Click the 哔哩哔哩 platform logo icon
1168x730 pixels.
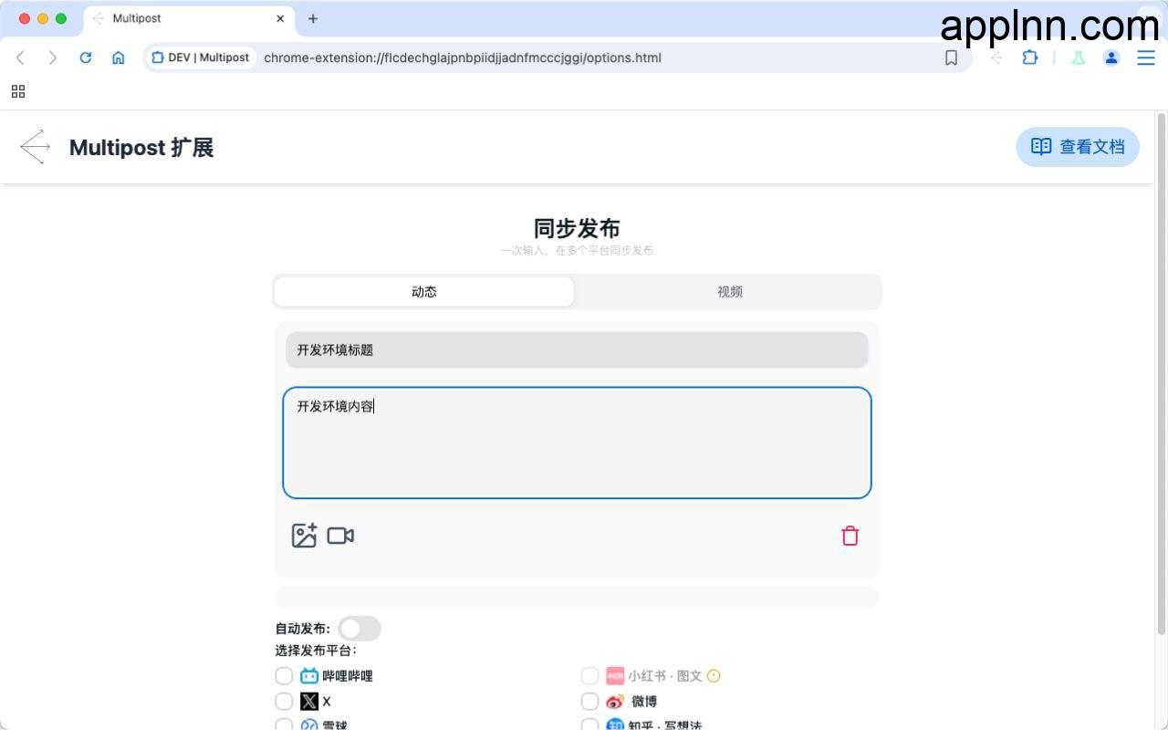click(309, 676)
